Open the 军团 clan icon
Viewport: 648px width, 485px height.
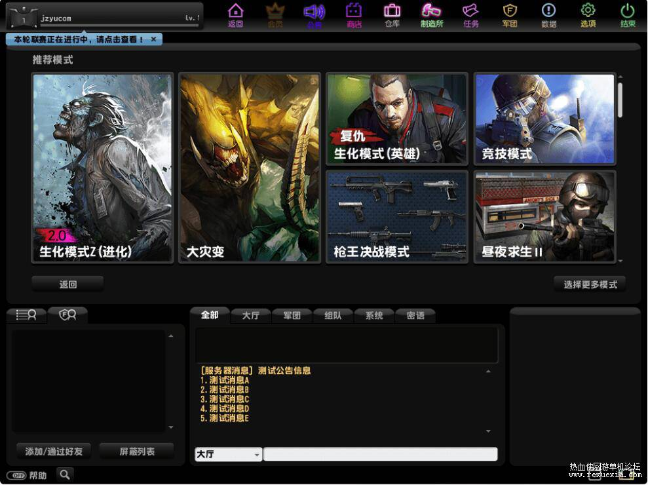(510, 15)
